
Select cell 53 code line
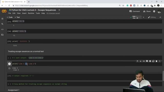(x=18, y=21)
